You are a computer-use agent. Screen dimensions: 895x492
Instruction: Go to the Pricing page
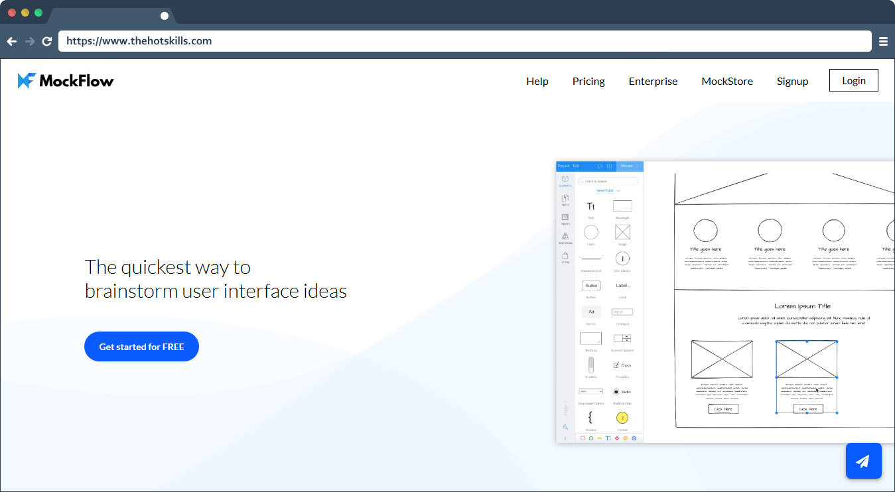[588, 81]
